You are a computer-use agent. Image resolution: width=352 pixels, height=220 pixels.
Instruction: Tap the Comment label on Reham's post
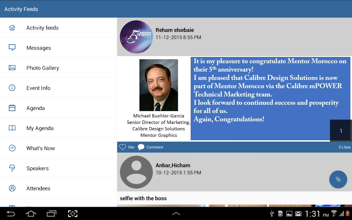tap(155, 147)
